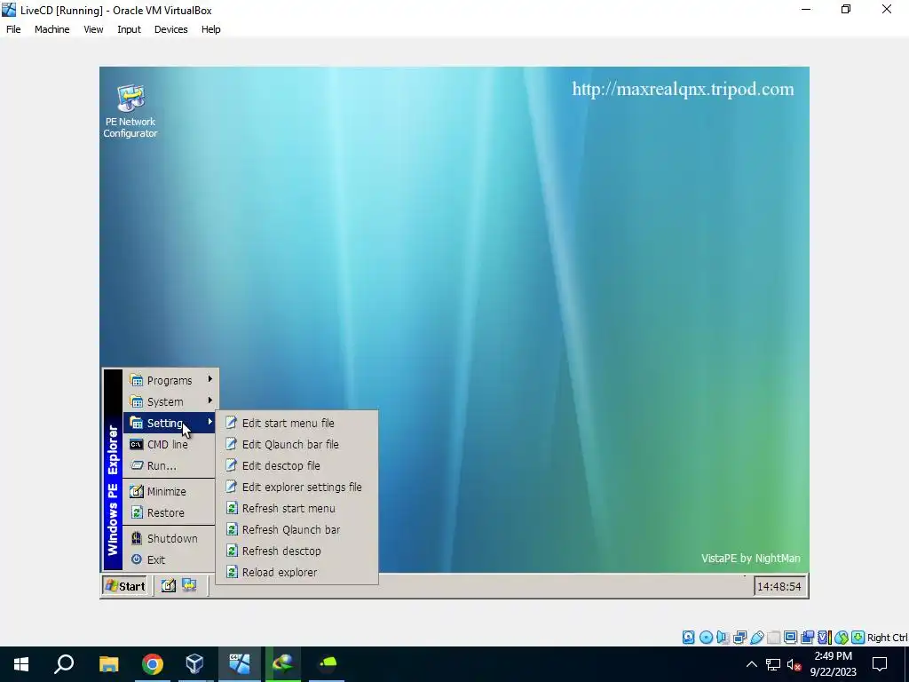Open CMD line from start menu

tap(170, 444)
